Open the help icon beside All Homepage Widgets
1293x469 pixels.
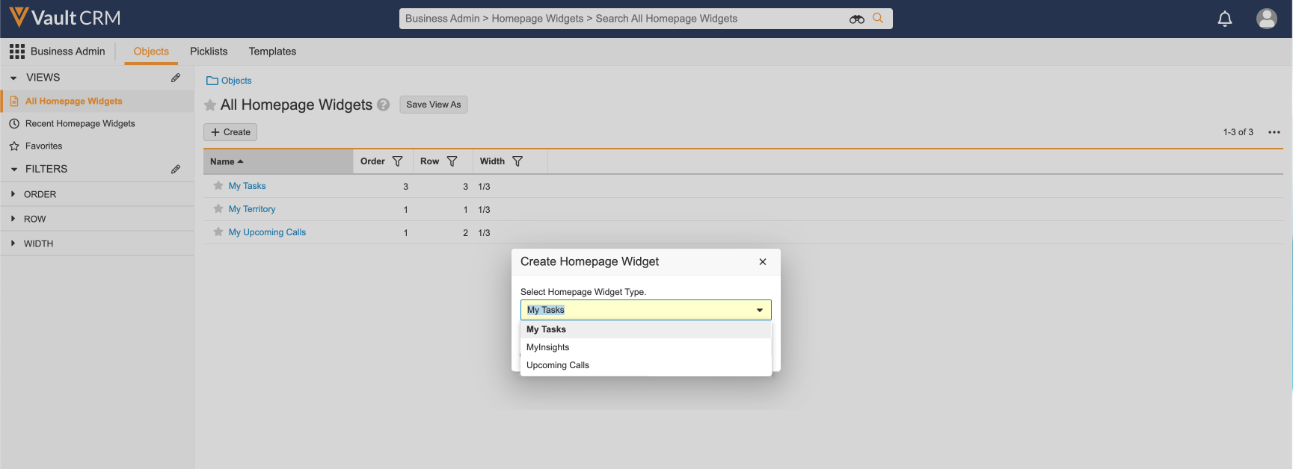click(384, 105)
